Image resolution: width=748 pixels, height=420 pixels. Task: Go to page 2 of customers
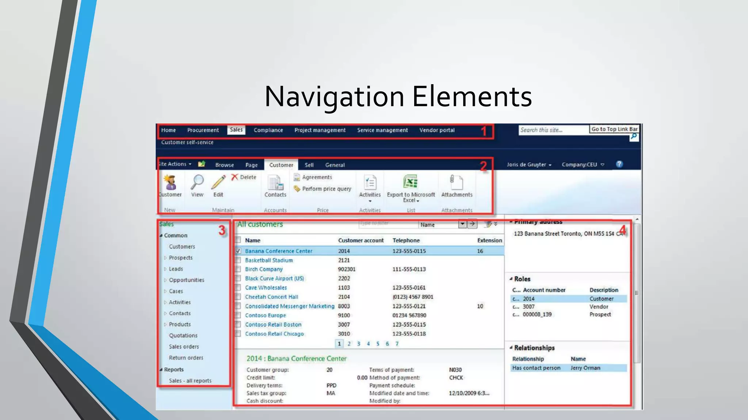coord(349,343)
